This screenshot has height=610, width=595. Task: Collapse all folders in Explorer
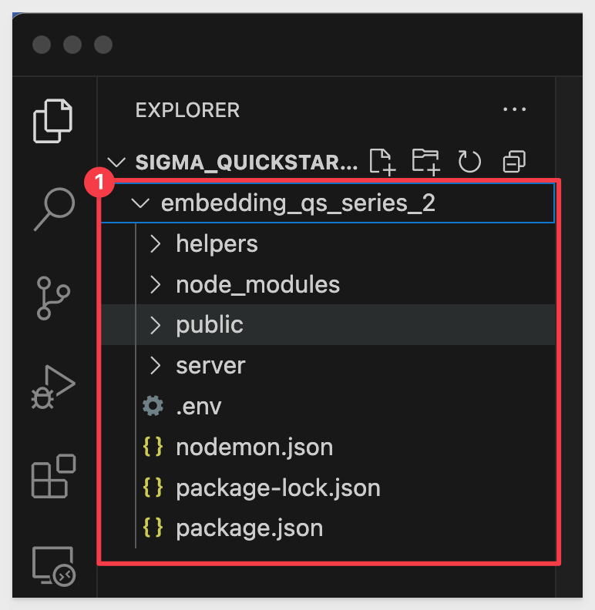pos(513,162)
